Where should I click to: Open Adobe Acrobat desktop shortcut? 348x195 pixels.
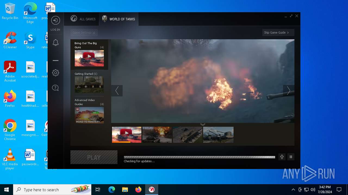coord(10,71)
